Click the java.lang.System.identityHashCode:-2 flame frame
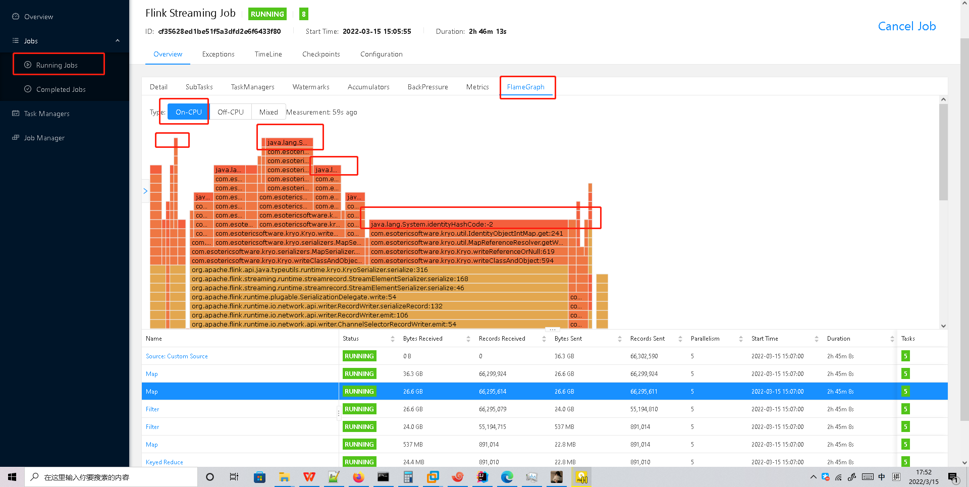Image resolution: width=969 pixels, height=487 pixels. tap(469, 224)
